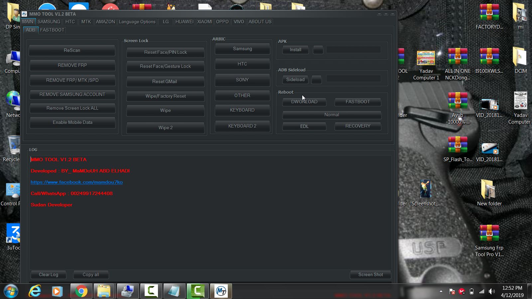Click REMOVE FRP/ MTK /SPD button

click(x=72, y=80)
